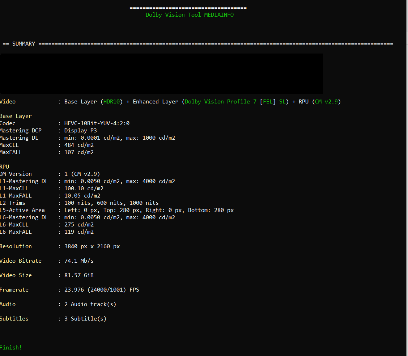The image size is (408, 356).
Task: Click the 'L5-Active Area' label
Action: [22, 210]
